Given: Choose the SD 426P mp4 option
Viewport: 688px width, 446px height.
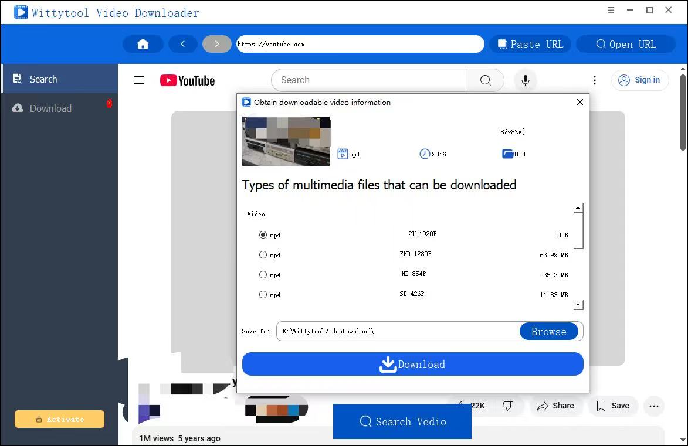Looking at the screenshot, I should click(x=263, y=295).
